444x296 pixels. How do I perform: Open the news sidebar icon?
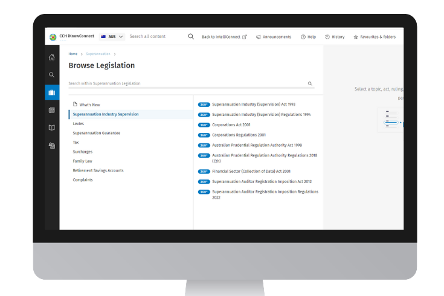tap(52, 110)
